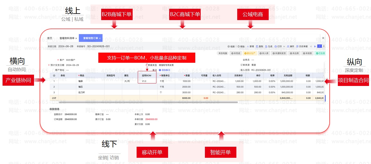Click the 复制 copy button
This screenshot has width=371, height=164.
260,46
